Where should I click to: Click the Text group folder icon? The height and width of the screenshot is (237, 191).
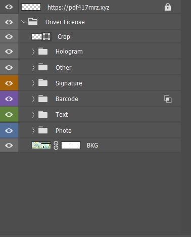[43, 114]
